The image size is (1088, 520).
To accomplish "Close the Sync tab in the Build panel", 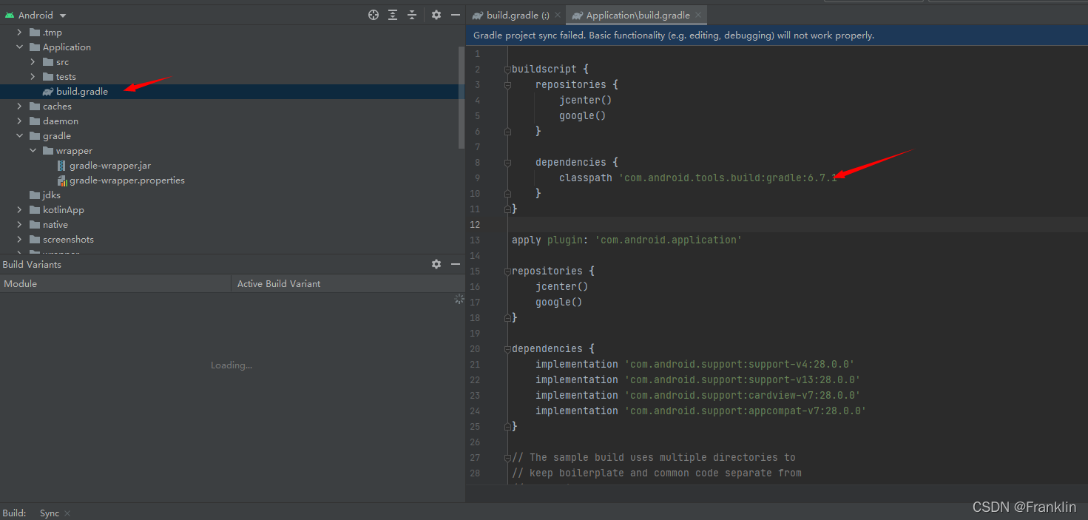I will [67, 513].
